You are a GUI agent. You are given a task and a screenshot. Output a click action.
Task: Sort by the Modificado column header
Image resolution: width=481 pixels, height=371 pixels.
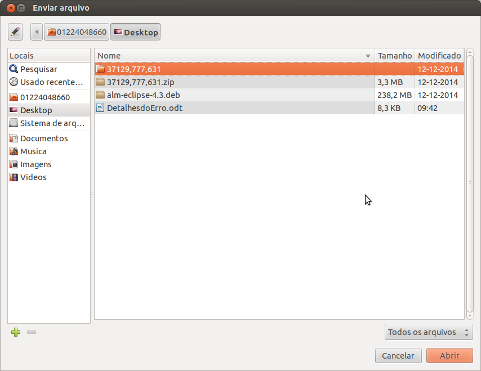439,56
